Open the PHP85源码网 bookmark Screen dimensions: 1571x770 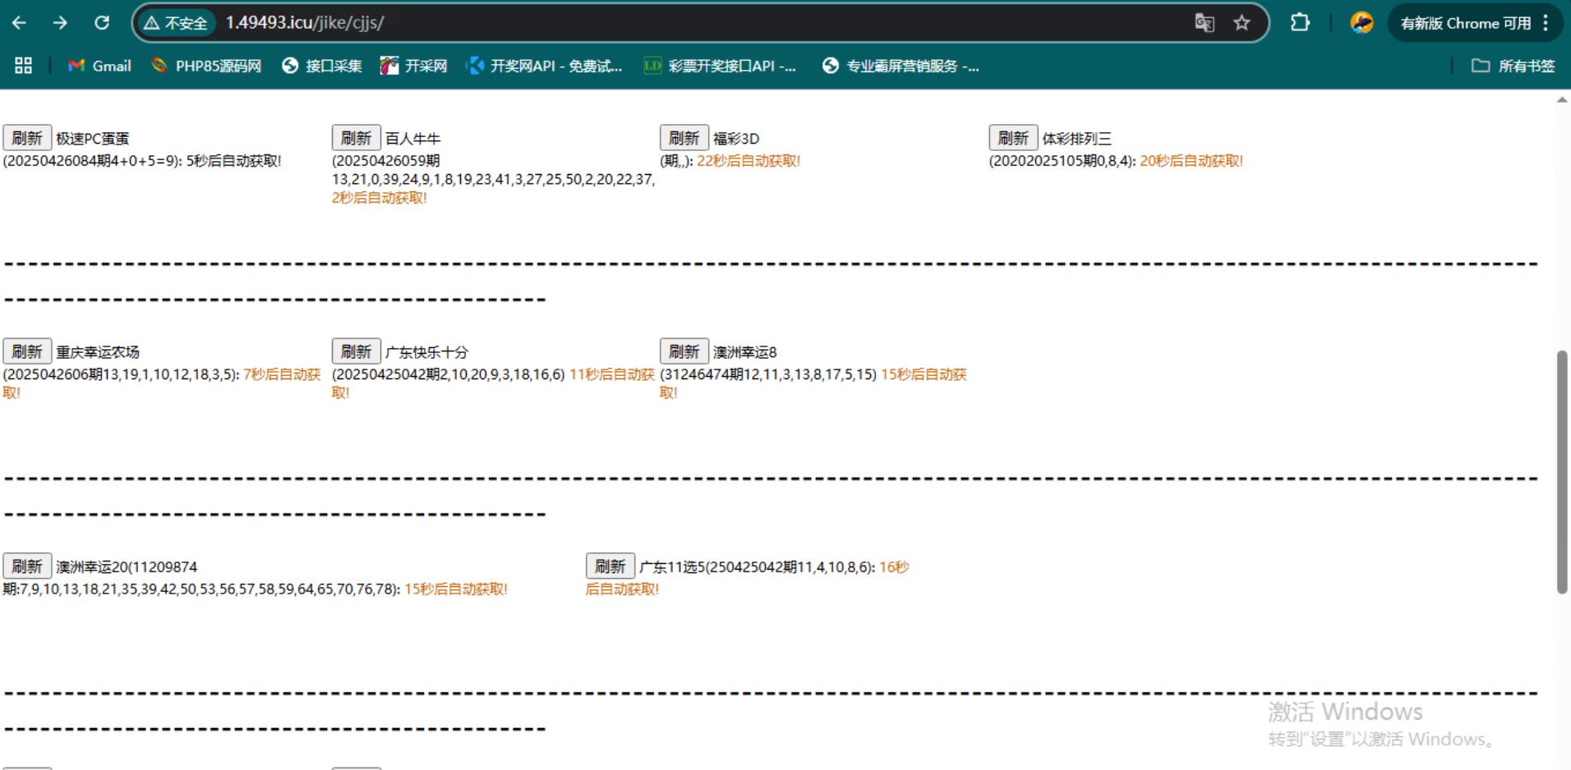[206, 66]
